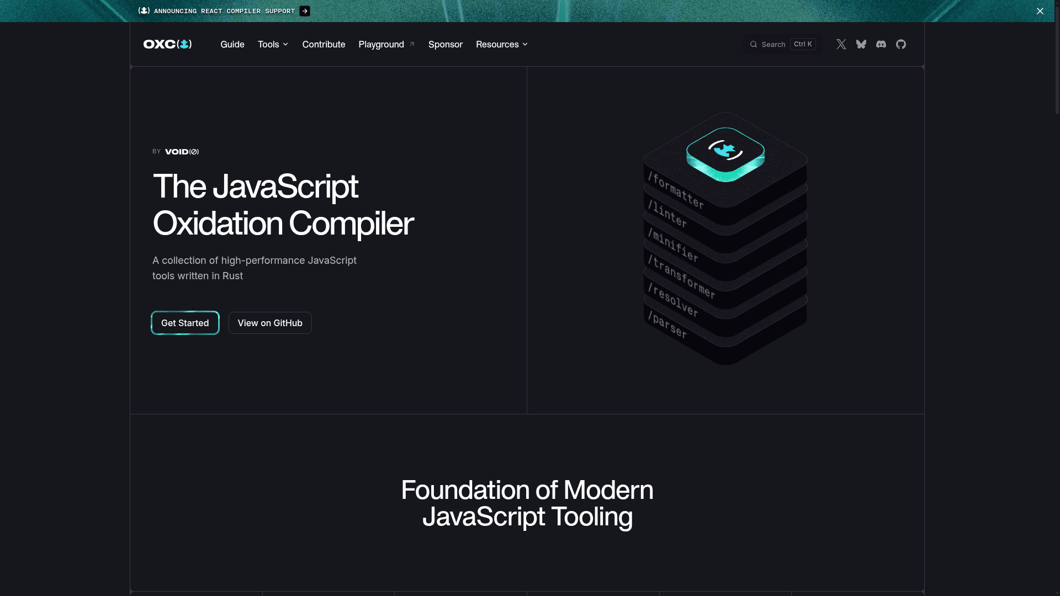Click the search magnifier icon
Image resolution: width=1060 pixels, height=596 pixels.
coord(753,44)
